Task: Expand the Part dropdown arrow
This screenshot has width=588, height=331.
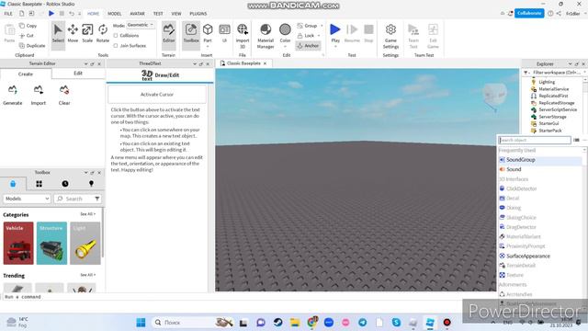Action: pyautogui.click(x=208, y=47)
